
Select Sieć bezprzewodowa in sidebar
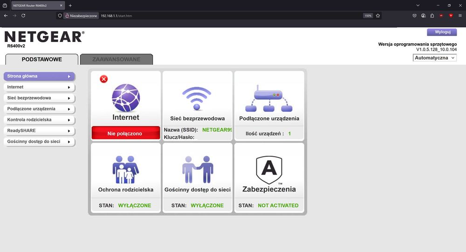(39, 98)
